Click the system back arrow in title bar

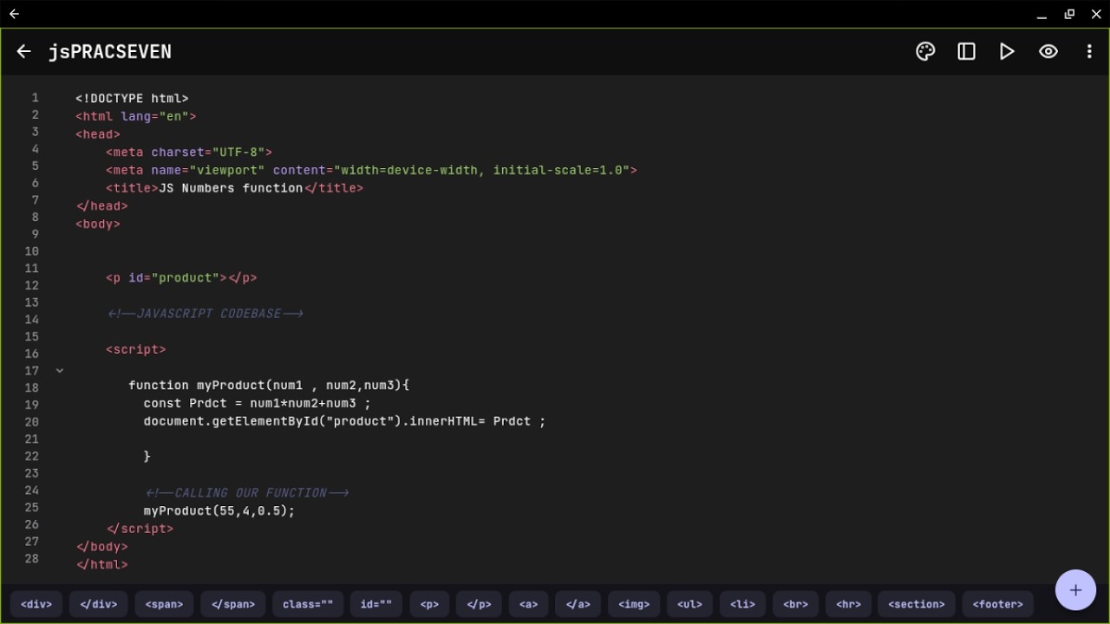[x=14, y=14]
